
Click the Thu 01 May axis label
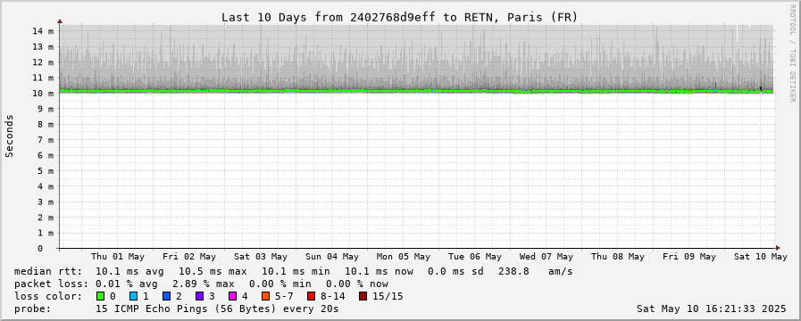[118, 257]
